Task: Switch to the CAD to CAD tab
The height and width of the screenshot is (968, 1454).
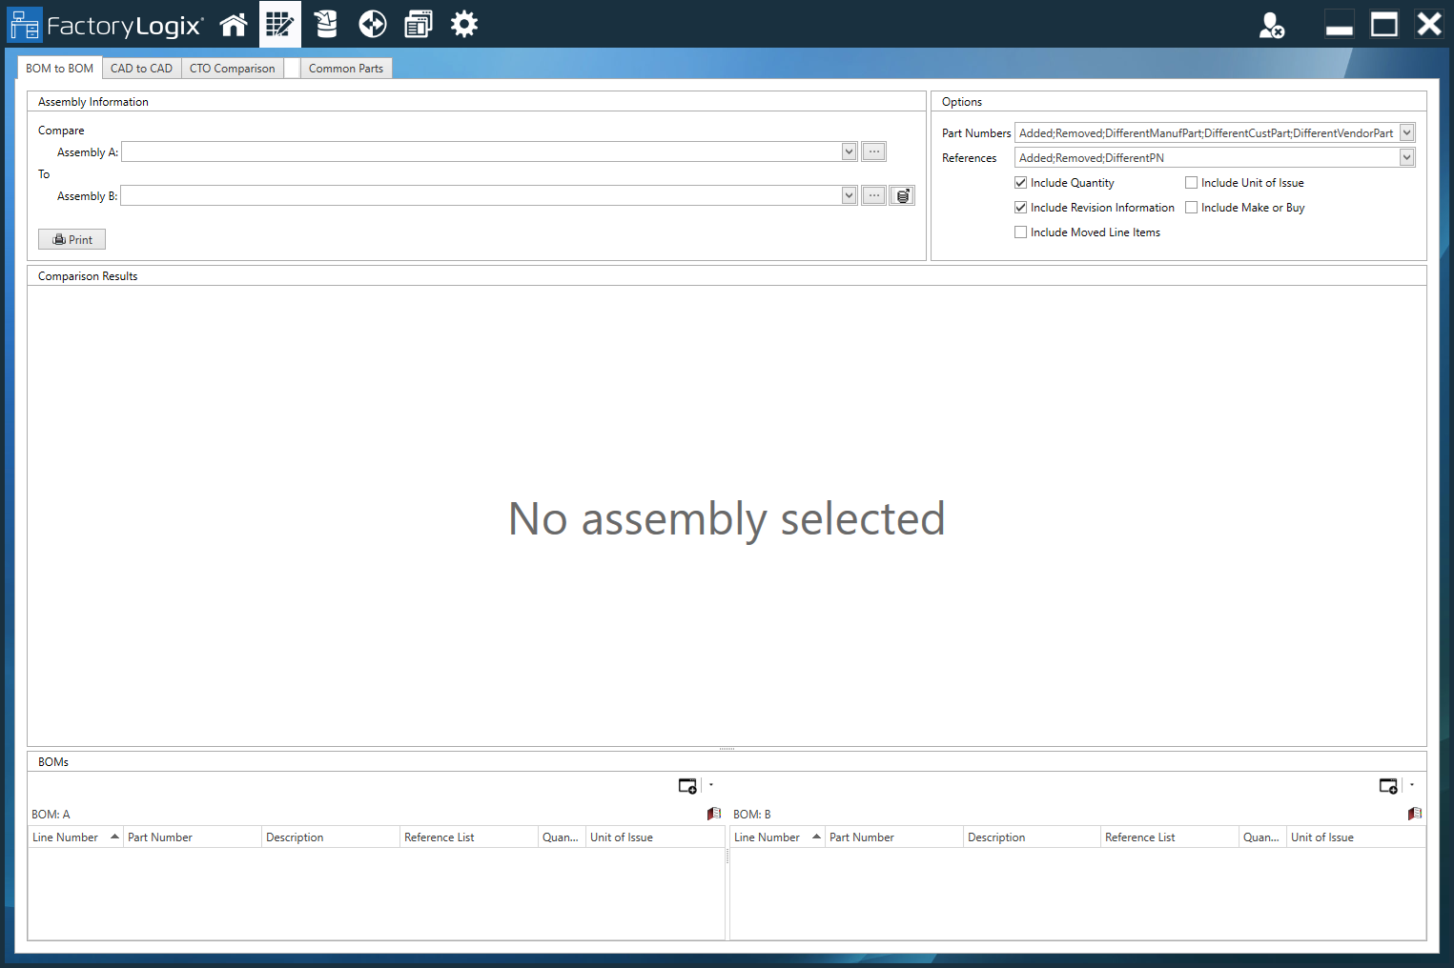Action: click(x=141, y=68)
